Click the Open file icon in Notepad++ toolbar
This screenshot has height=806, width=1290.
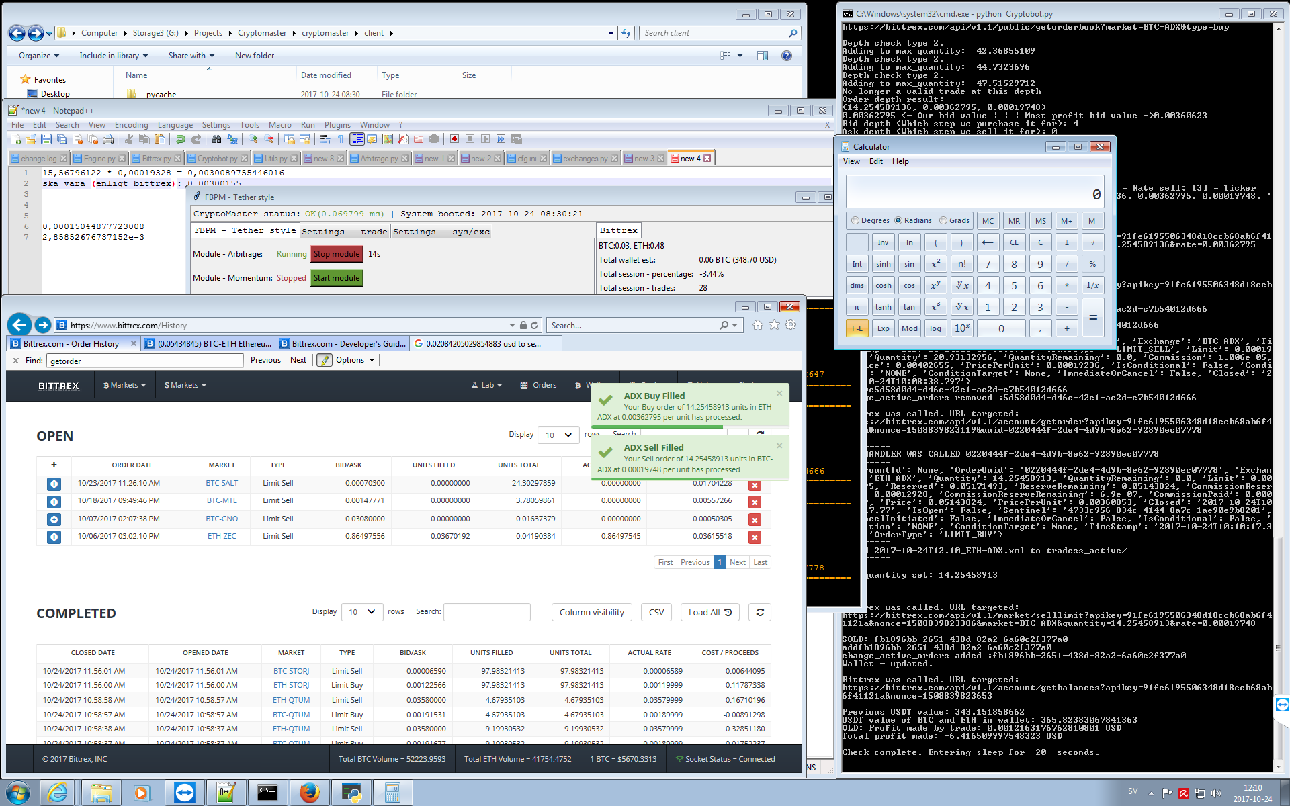31,139
